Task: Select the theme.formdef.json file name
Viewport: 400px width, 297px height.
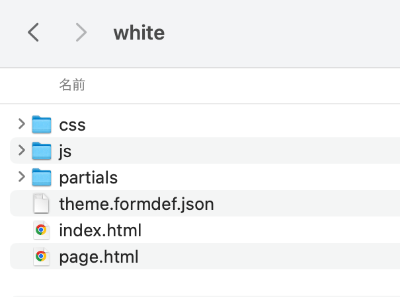Action: click(136, 204)
